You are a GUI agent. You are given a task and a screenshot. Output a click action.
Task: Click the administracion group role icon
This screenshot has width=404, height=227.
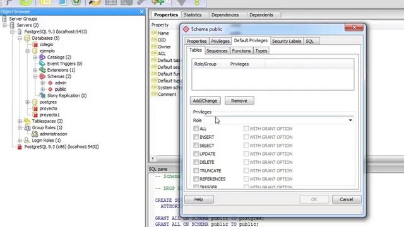35,134
